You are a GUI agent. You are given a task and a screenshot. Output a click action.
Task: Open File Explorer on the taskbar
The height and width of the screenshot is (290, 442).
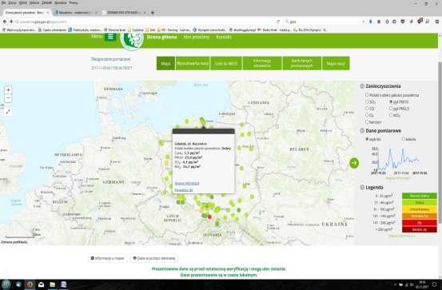point(53,284)
